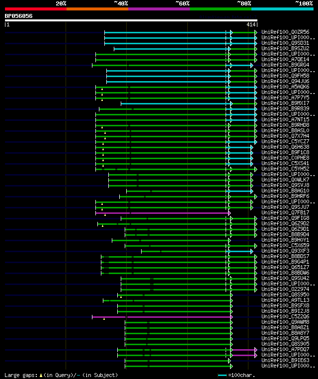
Task: Open hit UniRef100_O22974
Action: pyautogui.click(x=285, y=289)
